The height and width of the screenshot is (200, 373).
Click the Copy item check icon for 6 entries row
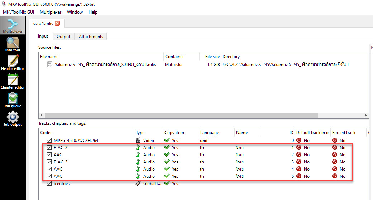[x=167, y=183]
